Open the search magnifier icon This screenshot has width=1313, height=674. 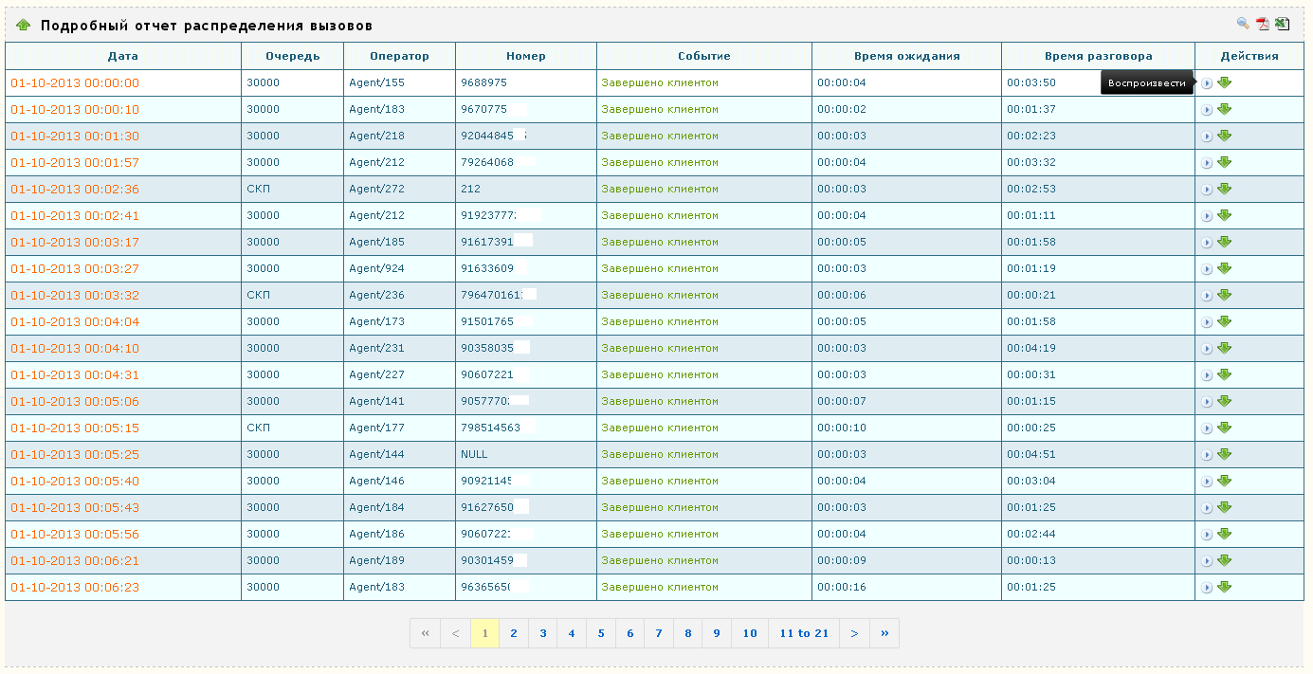click(x=1243, y=25)
